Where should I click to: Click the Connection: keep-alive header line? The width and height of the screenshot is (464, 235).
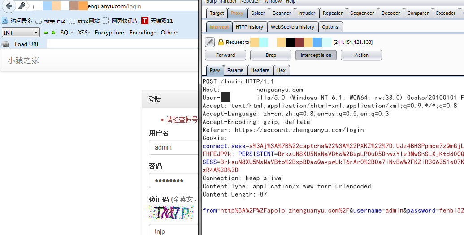[242, 178]
